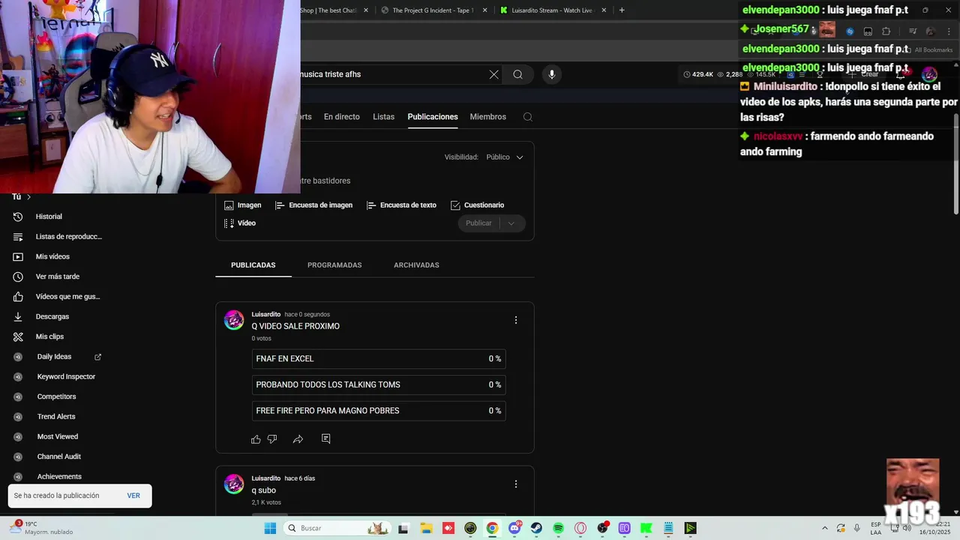Select the Publicaciones channel tab
Viewport: 960px width, 540px height.
(433, 117)
